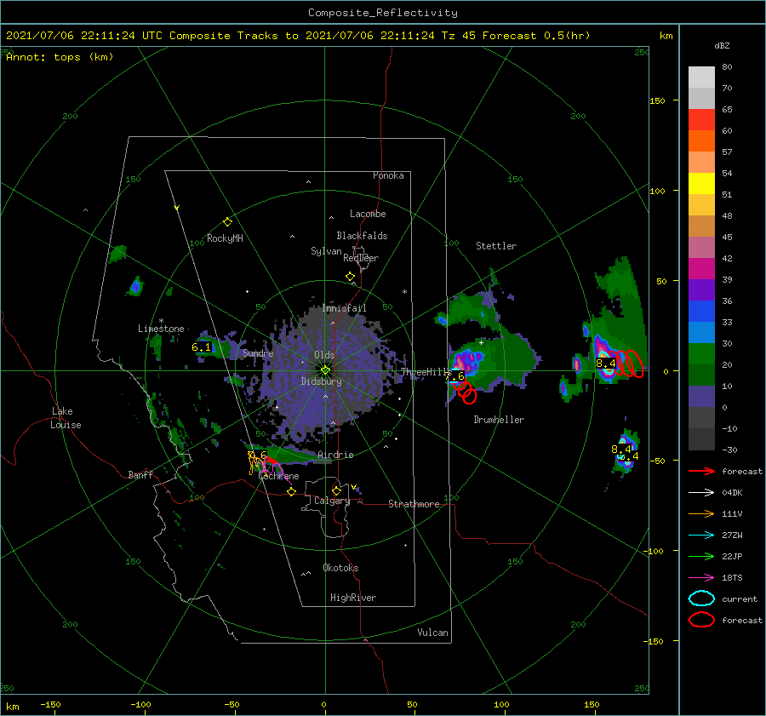Click the Drumheller town label
766x716 pixels.
(499, 420)
